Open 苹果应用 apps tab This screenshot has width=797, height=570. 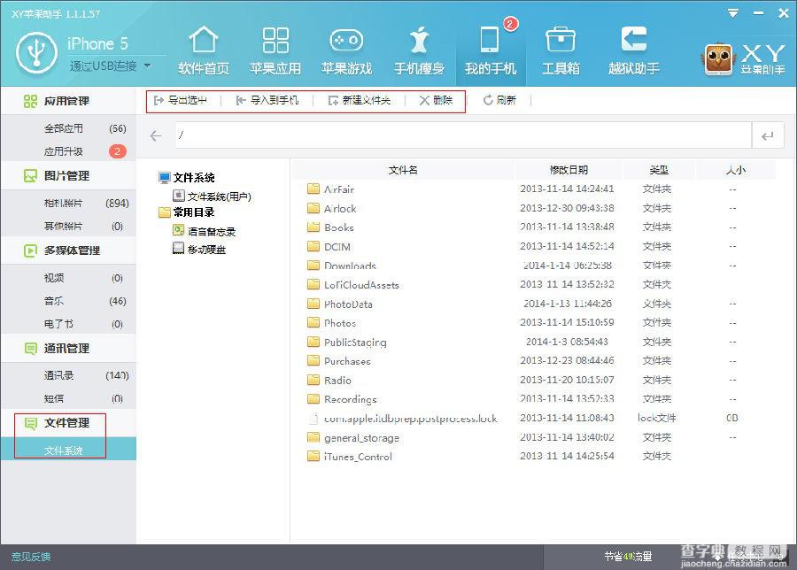[275, 50]
